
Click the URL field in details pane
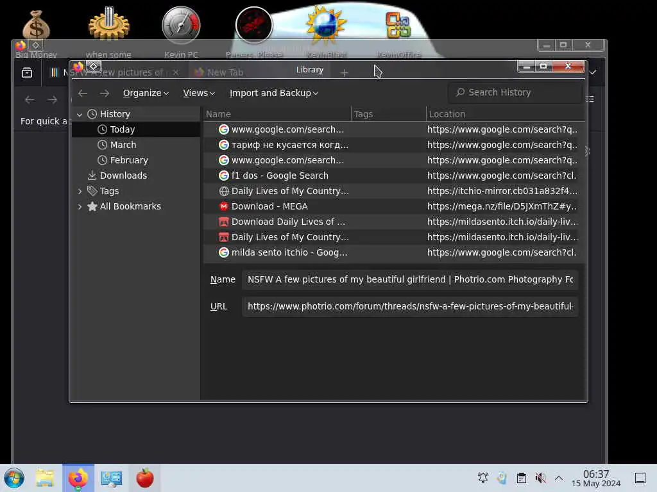[x=410, y=306]
